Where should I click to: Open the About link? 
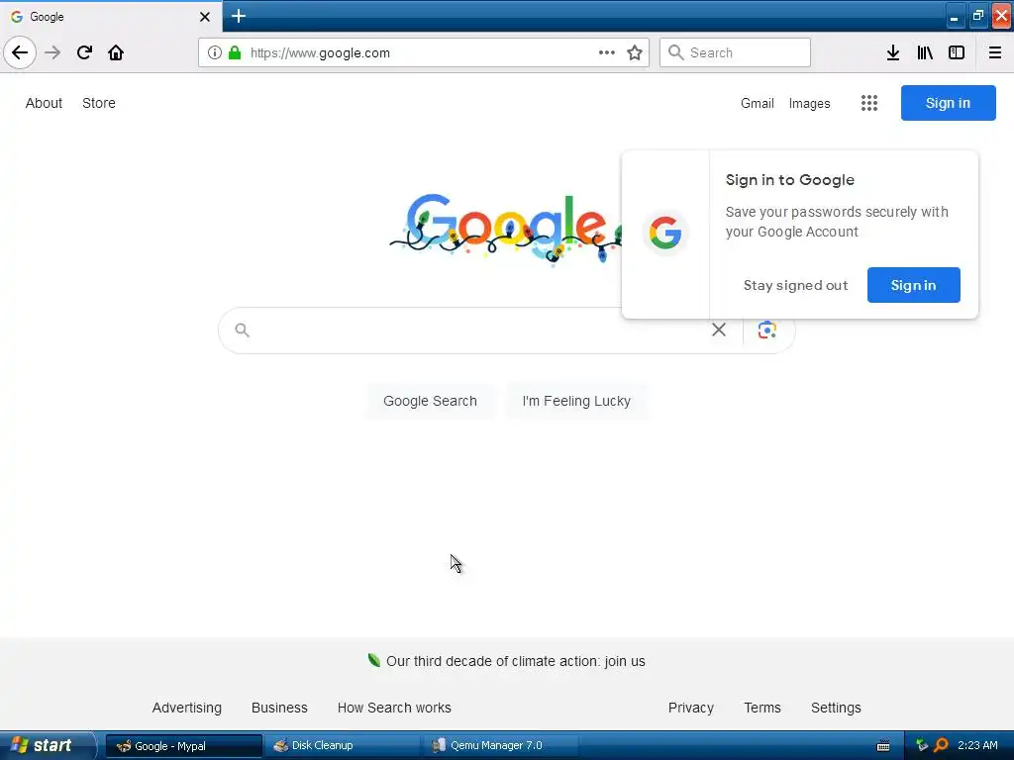[44, 103]
